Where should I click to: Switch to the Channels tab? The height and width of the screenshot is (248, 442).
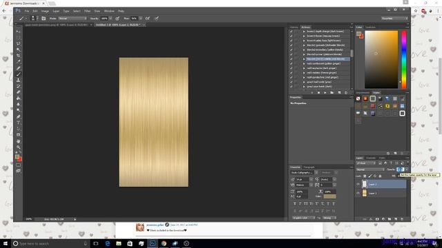371,158
